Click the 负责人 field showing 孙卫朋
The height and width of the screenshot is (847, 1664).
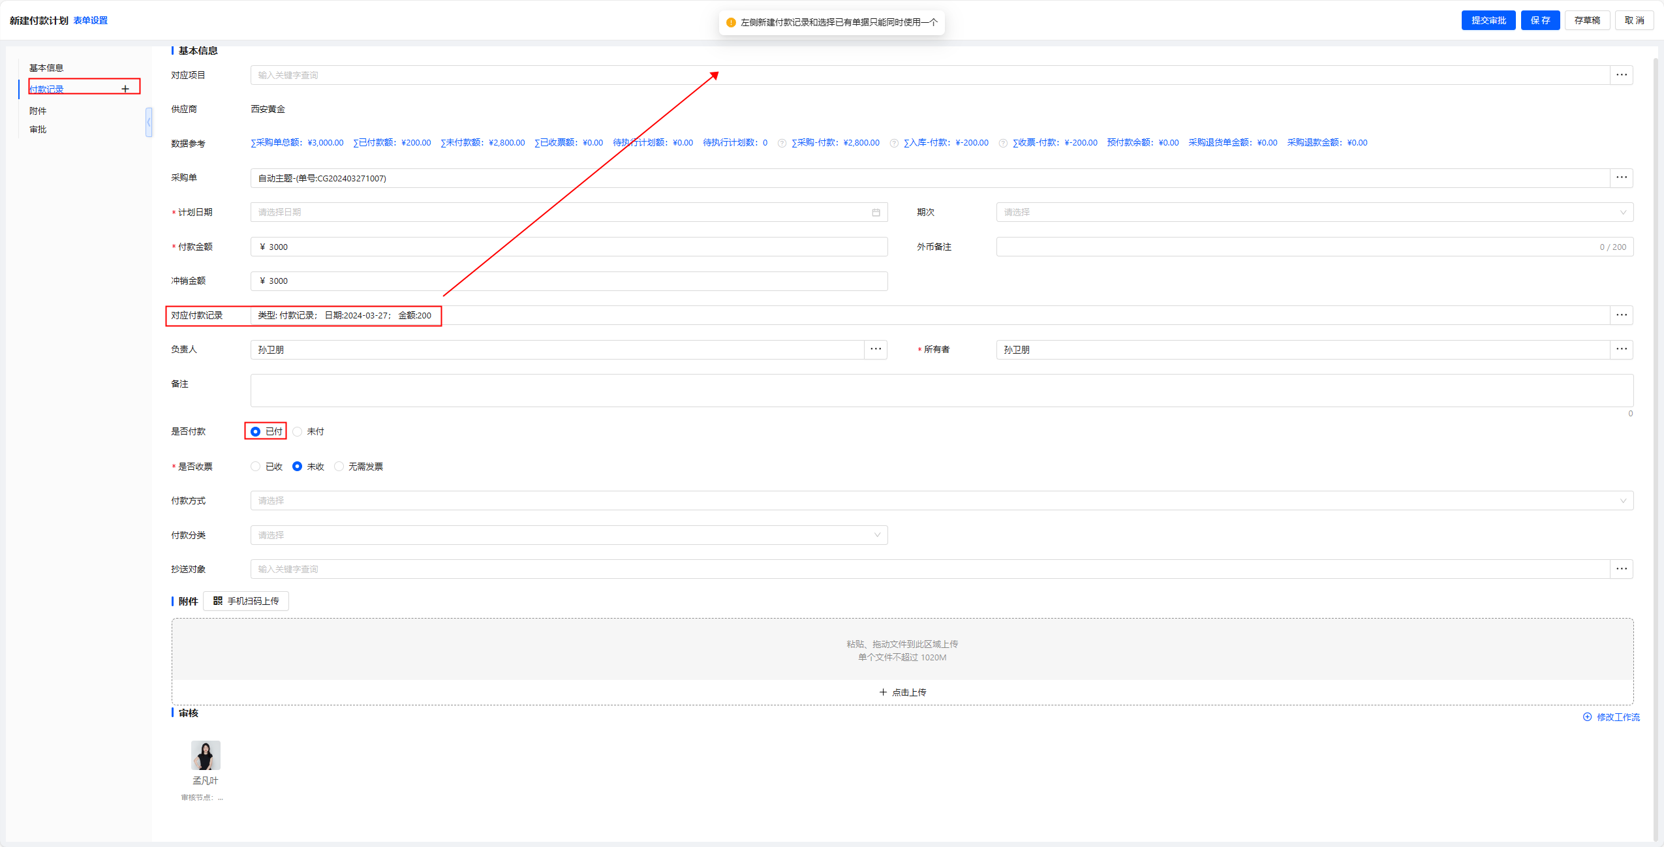tap(557, 350)
